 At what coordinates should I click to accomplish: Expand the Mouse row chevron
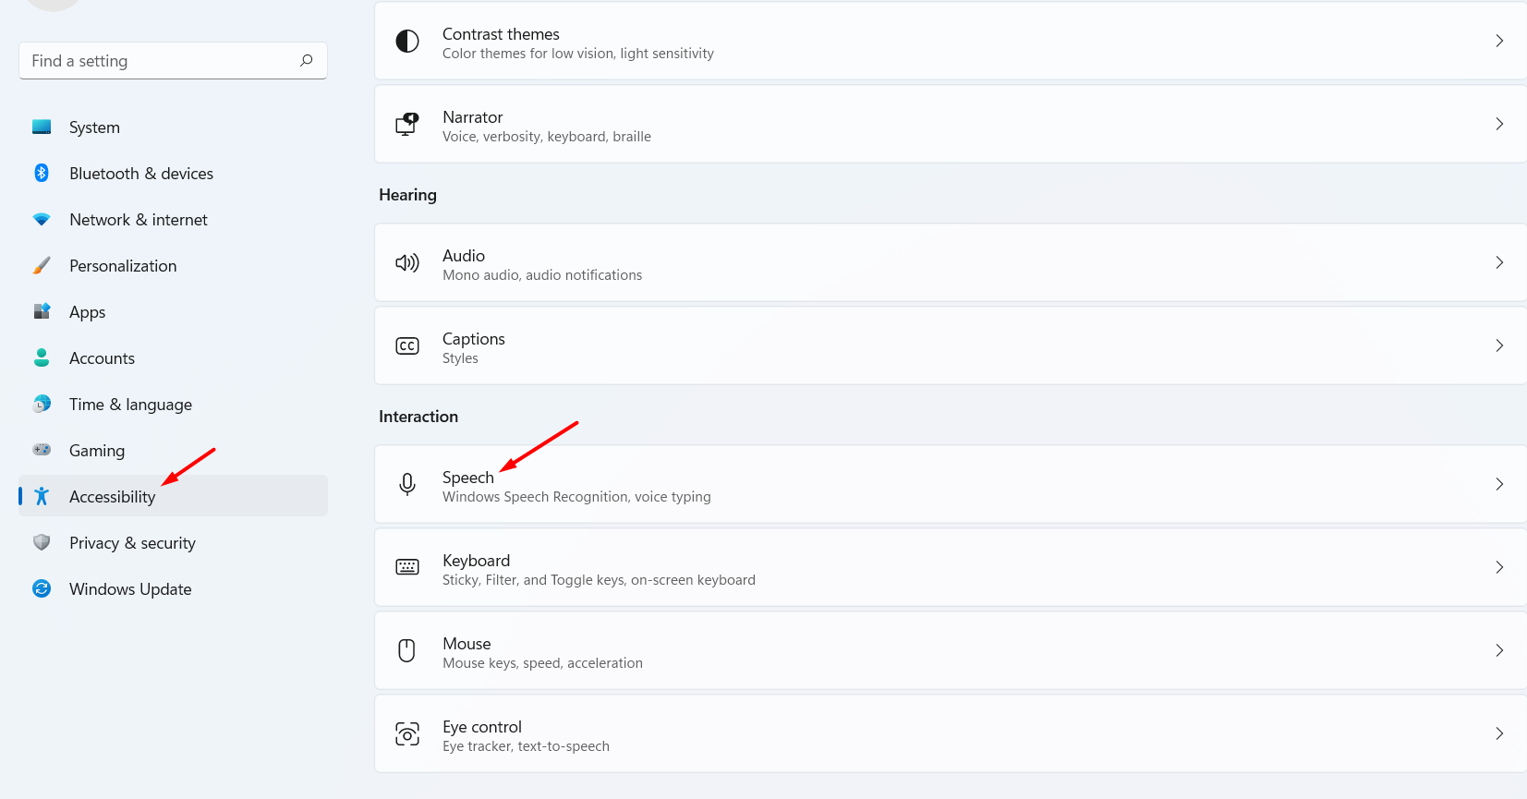[x=1498, y=650]
